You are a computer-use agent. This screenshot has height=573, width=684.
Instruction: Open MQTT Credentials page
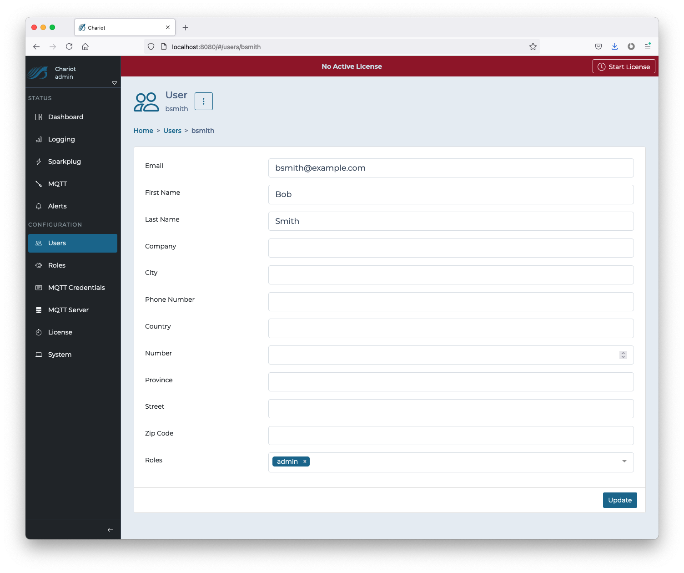(x=73, y=288)
